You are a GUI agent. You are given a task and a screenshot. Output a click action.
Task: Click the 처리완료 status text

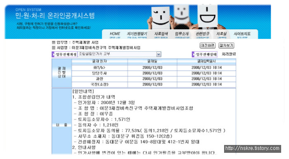[229, 54]
